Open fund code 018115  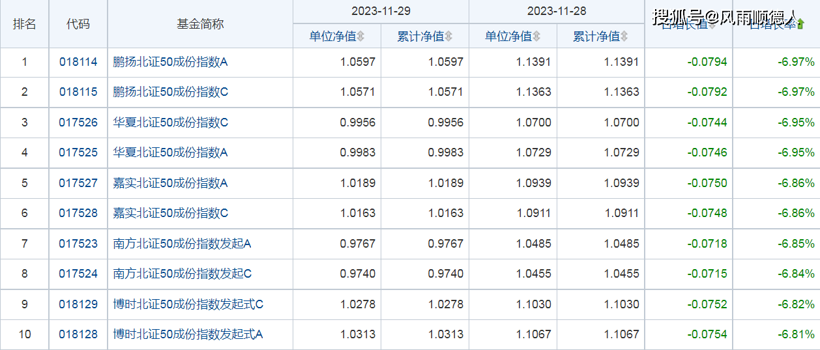(x=78, y=92)
